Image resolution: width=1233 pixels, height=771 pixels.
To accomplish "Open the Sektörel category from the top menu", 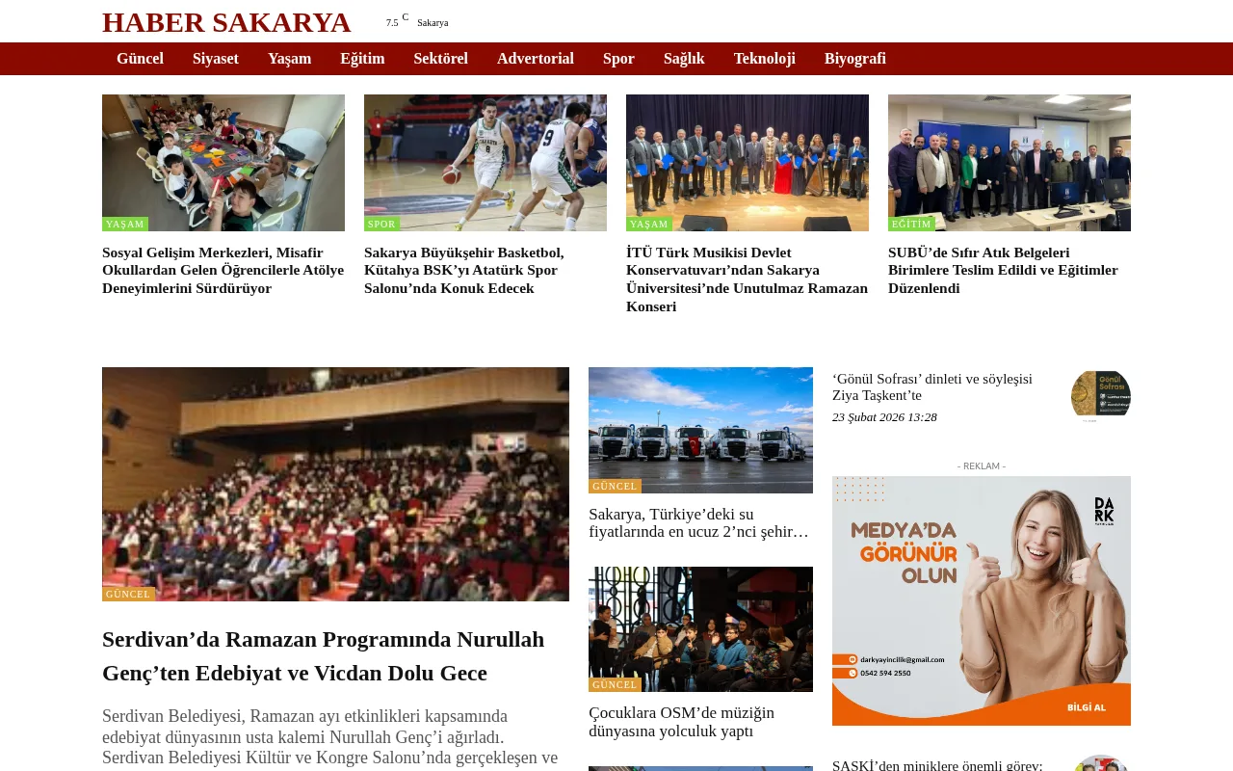I will [440, 59].
